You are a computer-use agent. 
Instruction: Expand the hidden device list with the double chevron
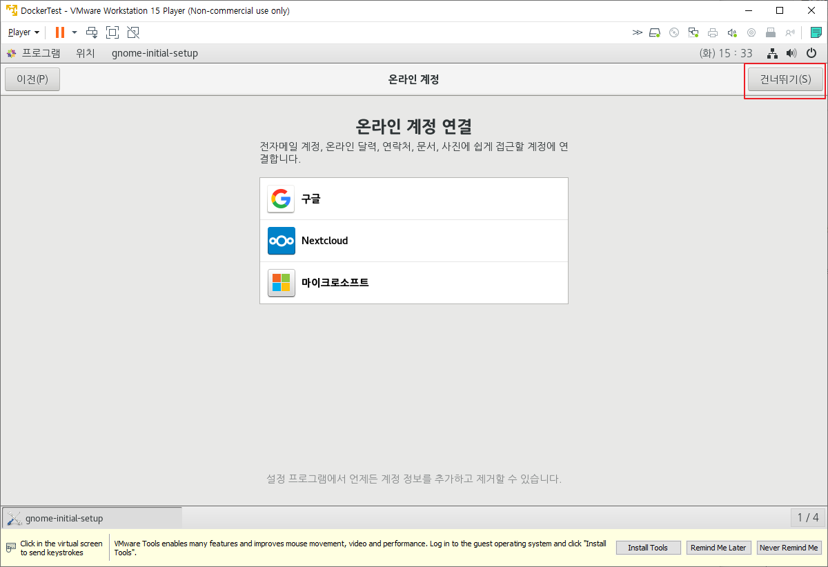[x=637, y=32]
